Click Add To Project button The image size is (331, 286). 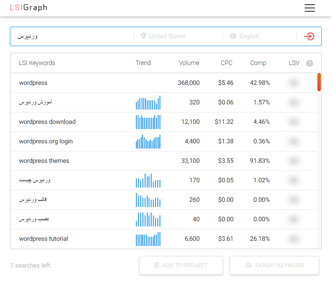tap(181, 265)
